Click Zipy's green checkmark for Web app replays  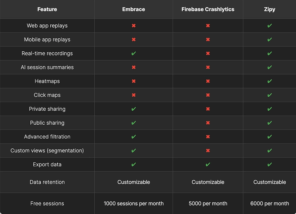pos(270,25)
